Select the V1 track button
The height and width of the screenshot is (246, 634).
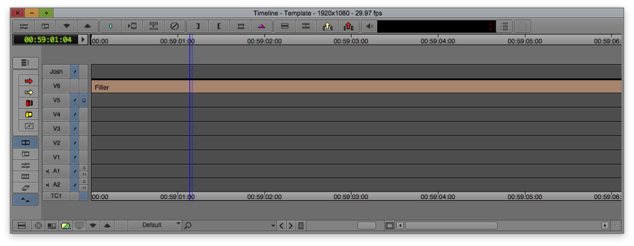point(56,157)
